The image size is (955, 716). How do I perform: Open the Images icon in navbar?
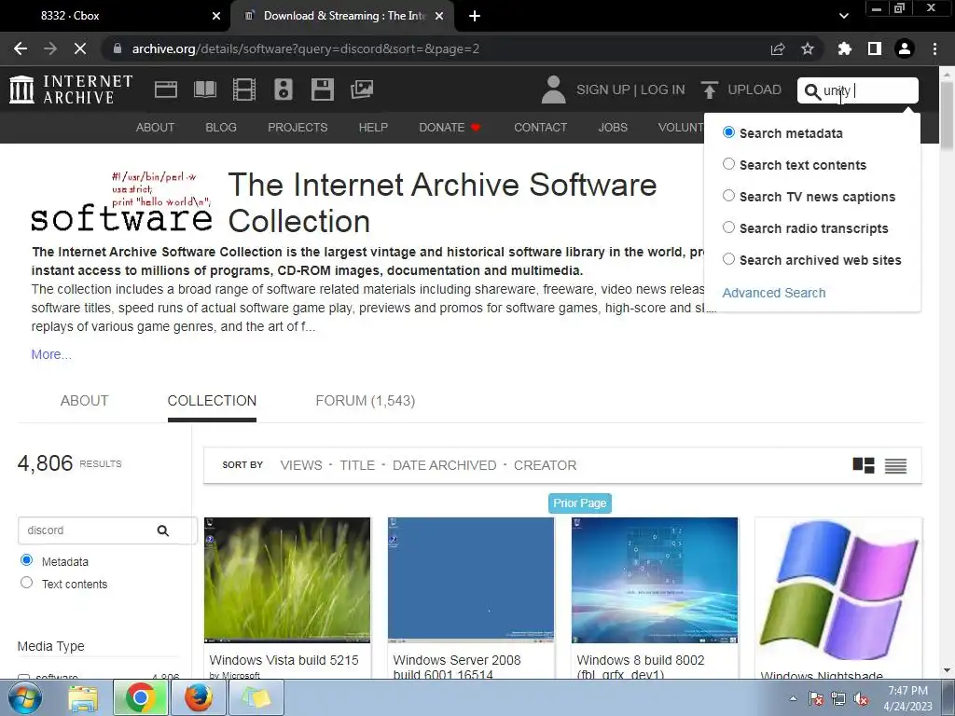click(x=362, y=89)
